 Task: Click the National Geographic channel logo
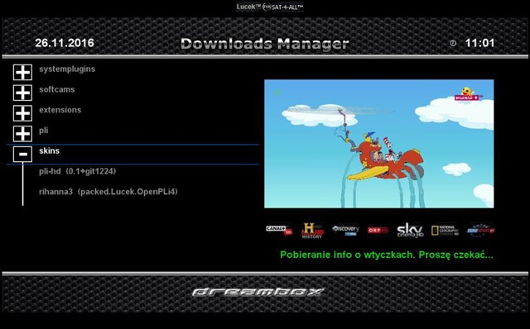[x=446, y=231]
